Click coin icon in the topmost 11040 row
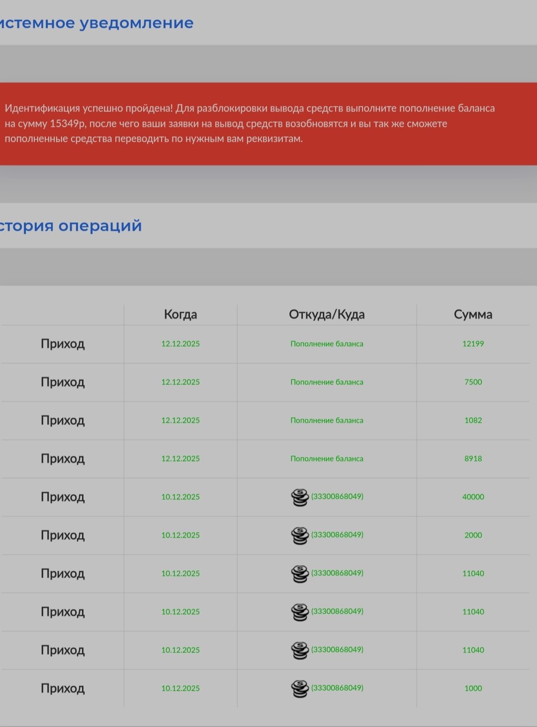Image resolution: width=537 pixels, height=727 pixels. (x=300, y=574)
